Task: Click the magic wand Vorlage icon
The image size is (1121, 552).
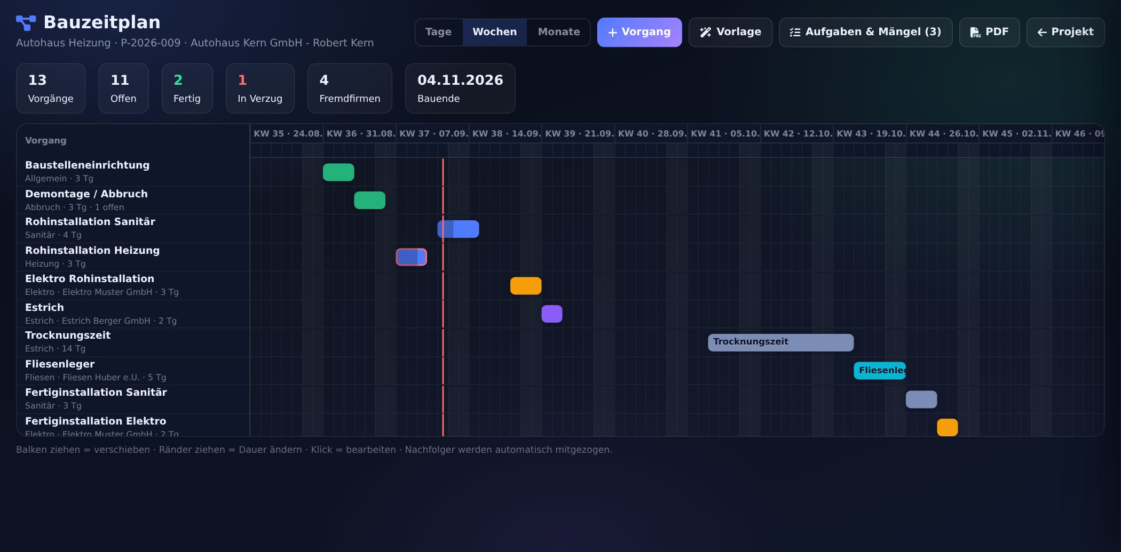Action: click(x=705, y=32)
